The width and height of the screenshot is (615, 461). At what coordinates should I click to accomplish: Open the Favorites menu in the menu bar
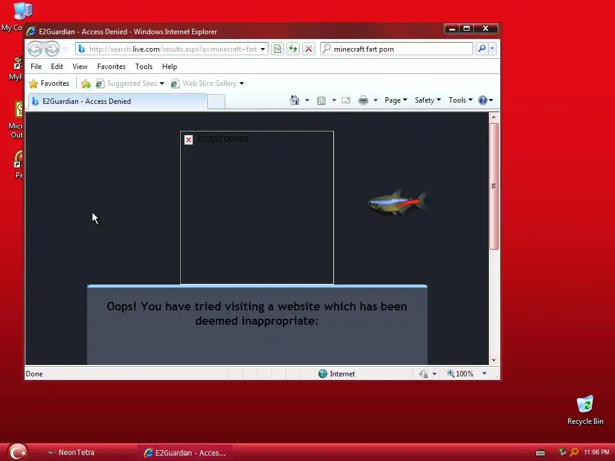click(111, 67)
